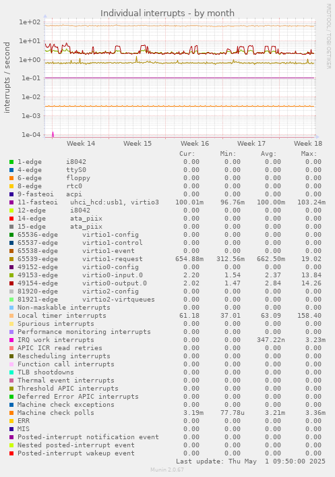Click the cyan TLB shootdowns legend swatch
This screenshot has width=335, height=477.
click(11, 372)
